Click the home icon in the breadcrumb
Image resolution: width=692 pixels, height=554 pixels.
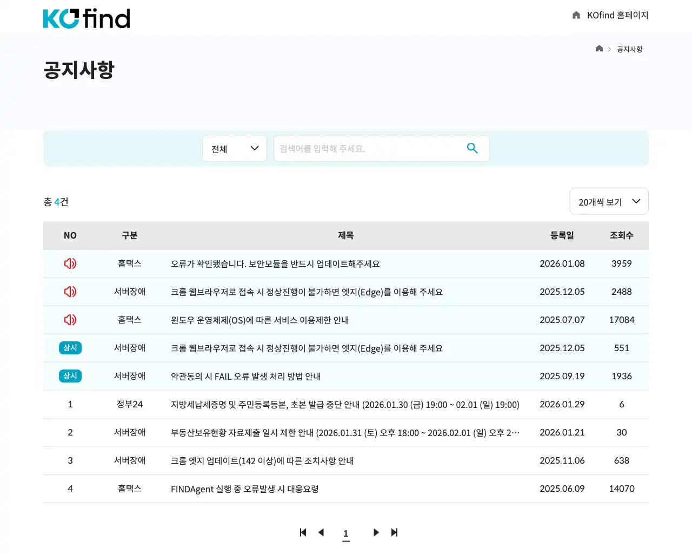click(x=599, y=48)
